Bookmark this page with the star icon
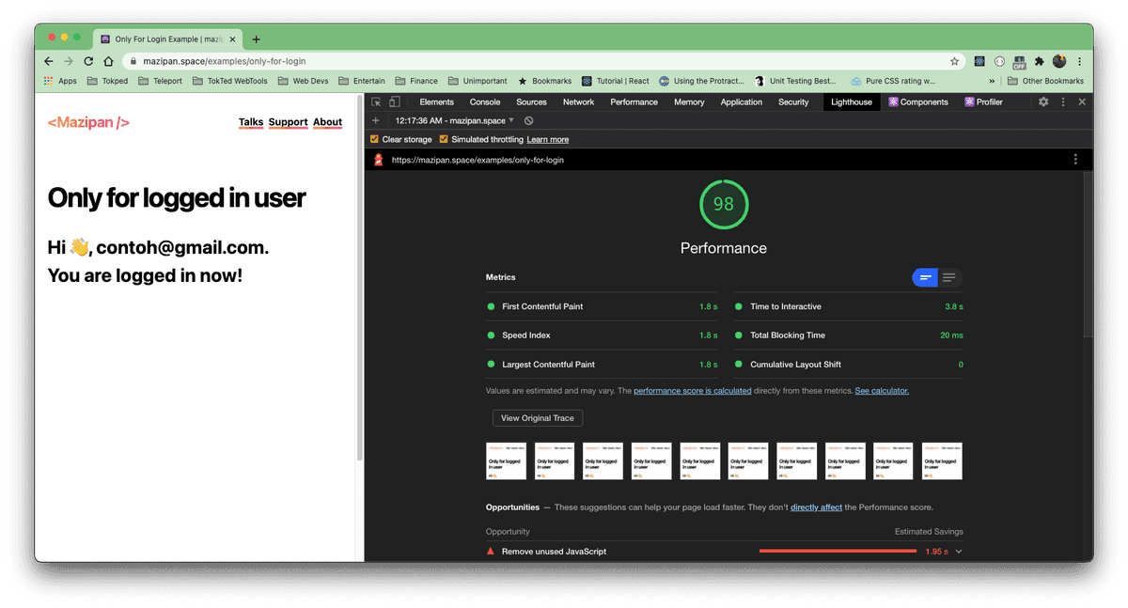The height and width of the screenshot is (608, 1128). [x=955, y=61]
